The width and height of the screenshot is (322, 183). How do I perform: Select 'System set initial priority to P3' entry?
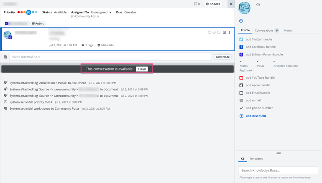31,102
